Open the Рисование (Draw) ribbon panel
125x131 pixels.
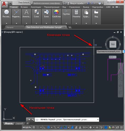[7, 16]
